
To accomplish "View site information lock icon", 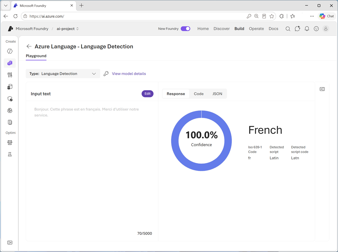I will (25, 16).
